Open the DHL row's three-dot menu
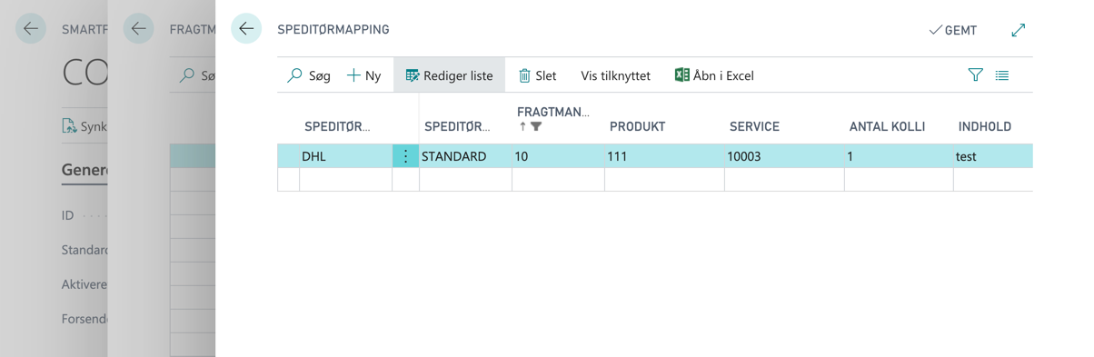Image resolution: width=1094 pixels, height=357 pixels. [x=405, y=156]
